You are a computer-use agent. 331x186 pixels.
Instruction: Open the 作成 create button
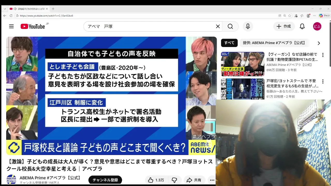pos(284,26)
